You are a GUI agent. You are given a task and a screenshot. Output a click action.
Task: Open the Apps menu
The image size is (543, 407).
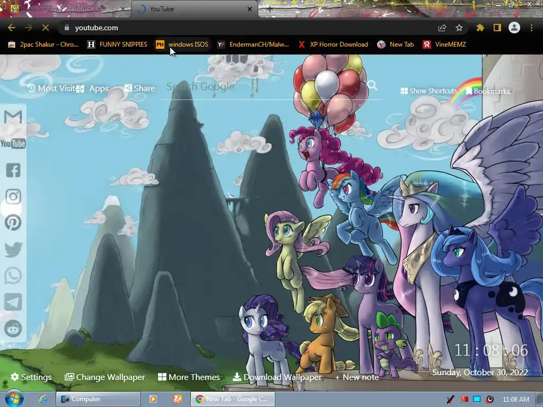coord(93,89)
